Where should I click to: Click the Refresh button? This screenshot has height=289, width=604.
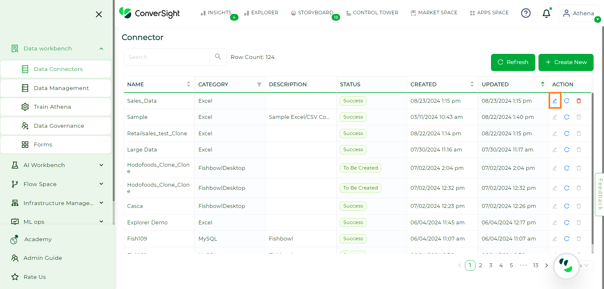click(513, 62)
